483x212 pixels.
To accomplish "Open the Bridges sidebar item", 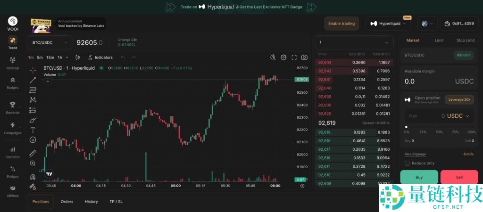I will click(x=13, y=172).
